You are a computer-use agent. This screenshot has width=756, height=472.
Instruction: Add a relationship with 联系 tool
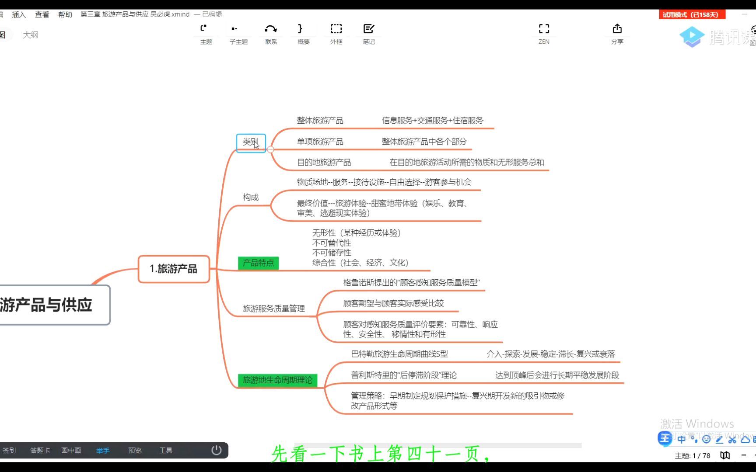coord(271,34)
